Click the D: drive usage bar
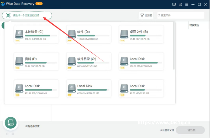The image size is (210, 138). (93, 36)
